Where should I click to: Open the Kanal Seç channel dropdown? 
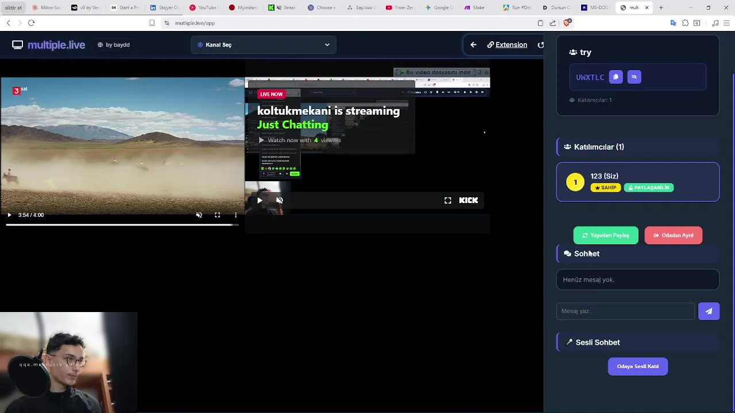tap(264, 45)
